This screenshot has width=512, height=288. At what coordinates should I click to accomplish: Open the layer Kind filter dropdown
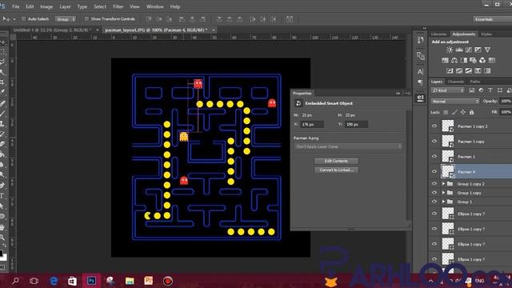click(448, 90)
